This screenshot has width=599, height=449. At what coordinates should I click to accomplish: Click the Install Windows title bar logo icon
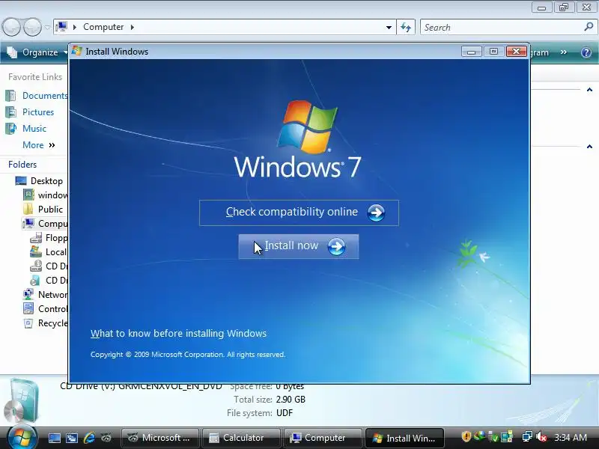tap(77, 51)
